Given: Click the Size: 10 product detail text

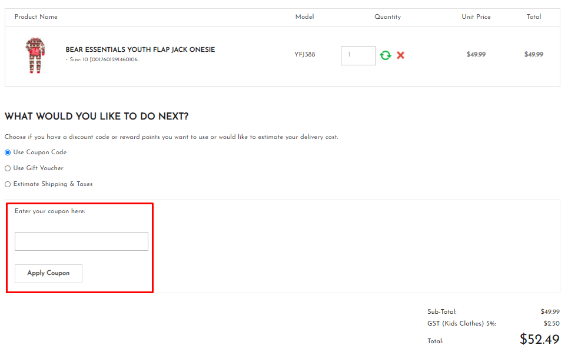Looking at the screenshot, I should point(102,59).
